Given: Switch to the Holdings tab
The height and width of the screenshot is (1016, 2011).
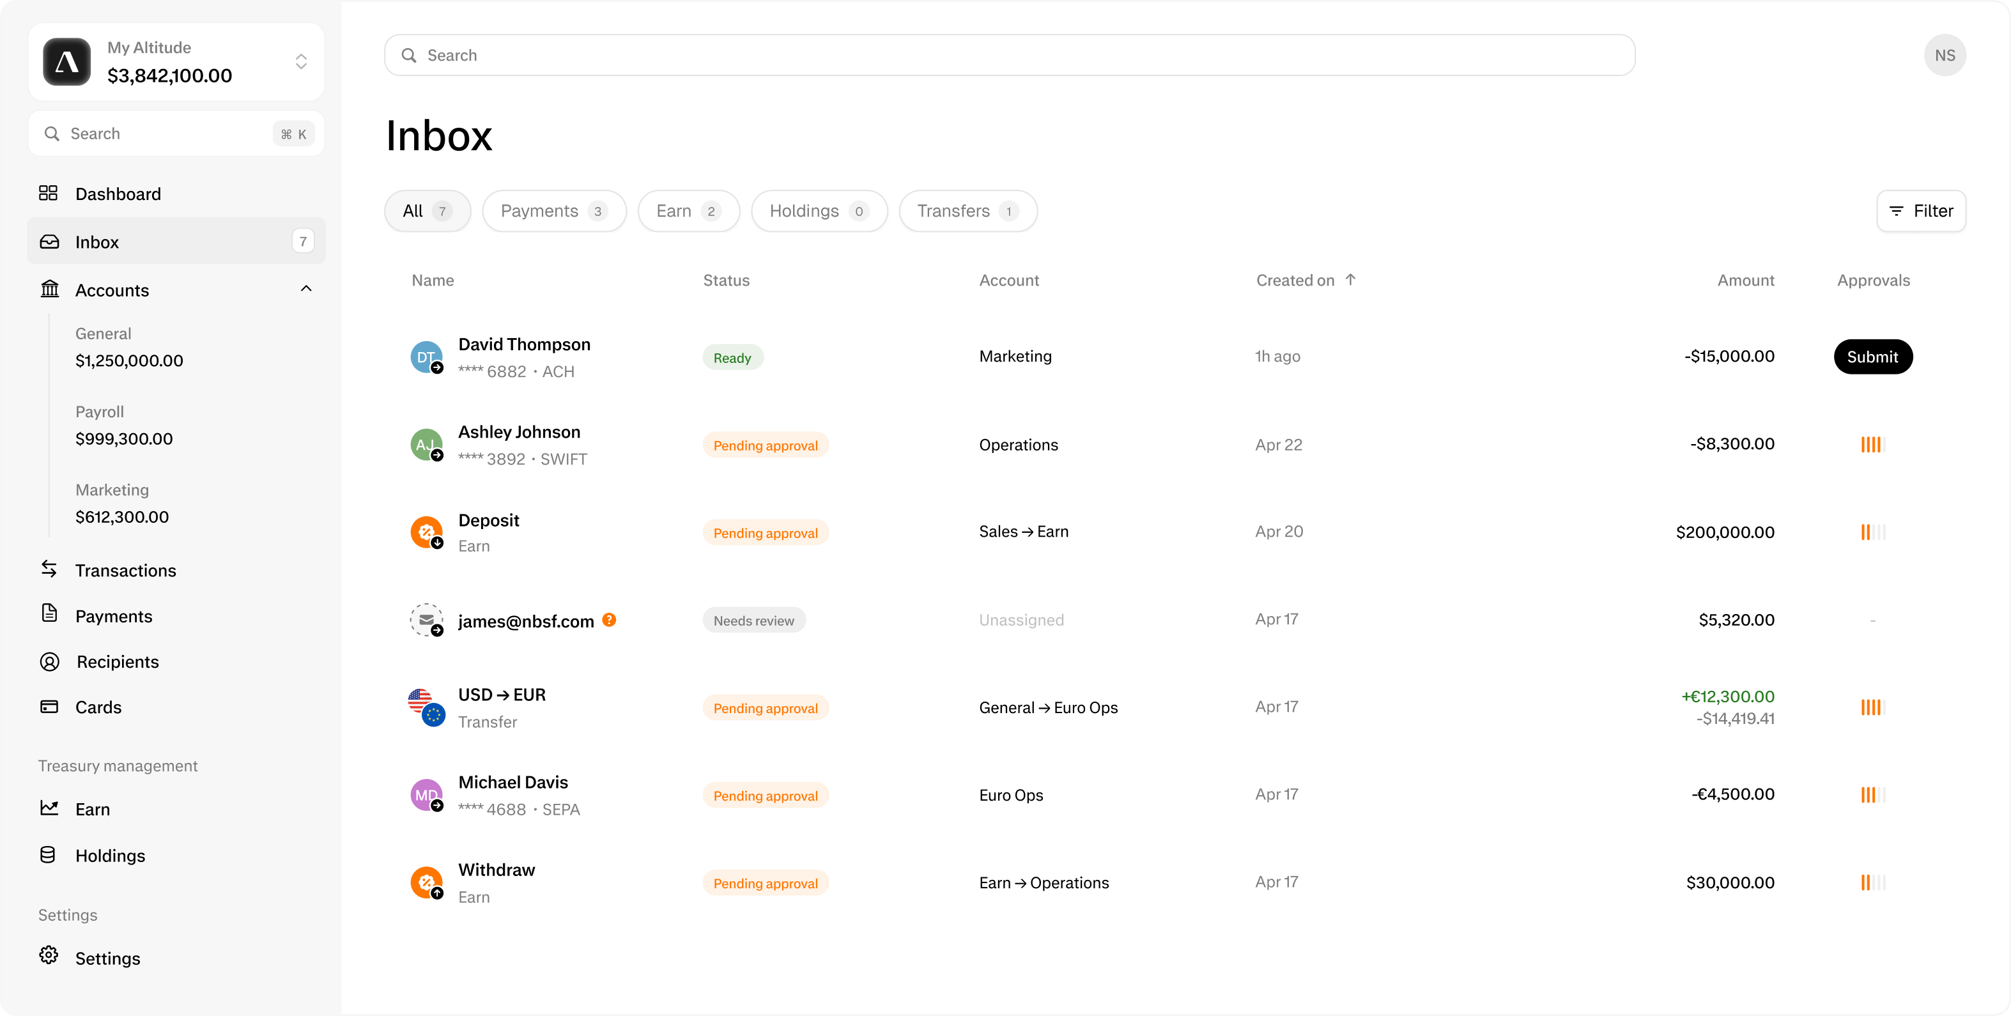Looking at the screenshot, I should tap(819, 211).
